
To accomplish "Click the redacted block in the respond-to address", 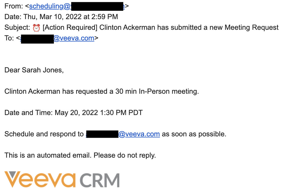I will [102, 134].
